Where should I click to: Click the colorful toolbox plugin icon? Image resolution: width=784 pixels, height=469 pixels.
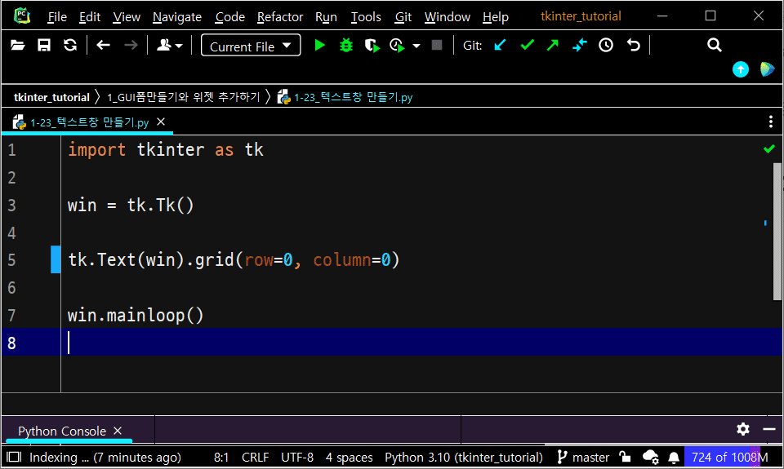point(767,69)
